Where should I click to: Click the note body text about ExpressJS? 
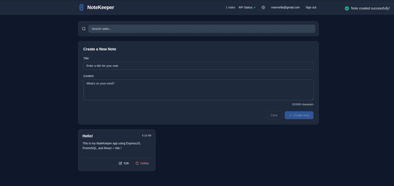pos(111,146)
